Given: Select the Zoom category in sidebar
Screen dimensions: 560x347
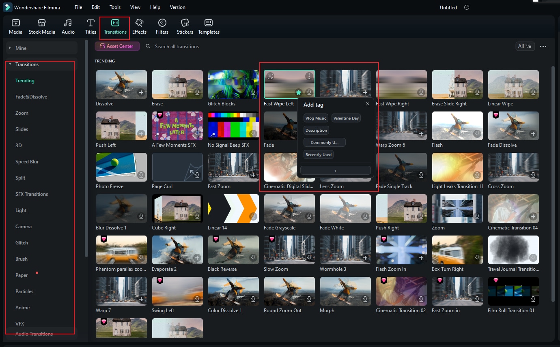Looking at the screenshot, I should [22, 113].
